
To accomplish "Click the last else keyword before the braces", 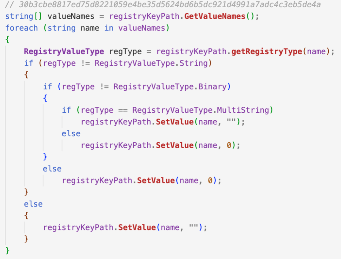I will [x=33, y=204].
